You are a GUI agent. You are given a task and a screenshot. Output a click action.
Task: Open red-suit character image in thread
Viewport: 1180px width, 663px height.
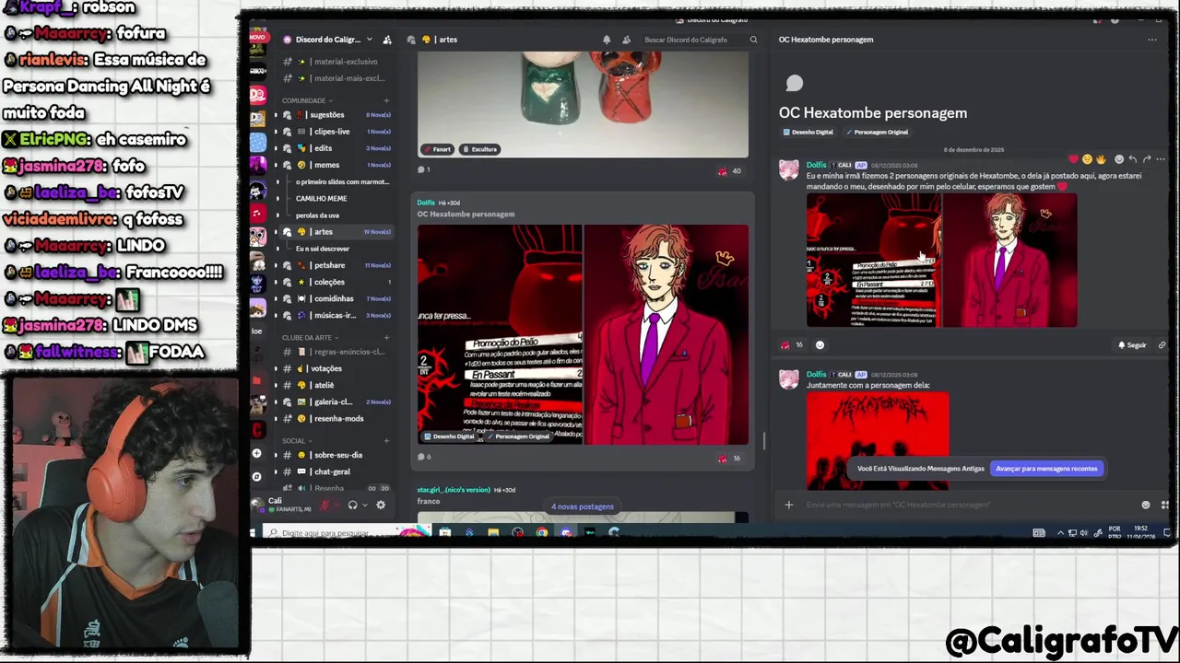pyautogui.click(x=1009, y=260)
